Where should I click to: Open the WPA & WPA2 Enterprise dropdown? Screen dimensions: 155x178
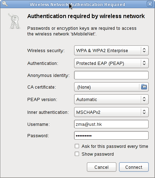(x=111, y=50)
